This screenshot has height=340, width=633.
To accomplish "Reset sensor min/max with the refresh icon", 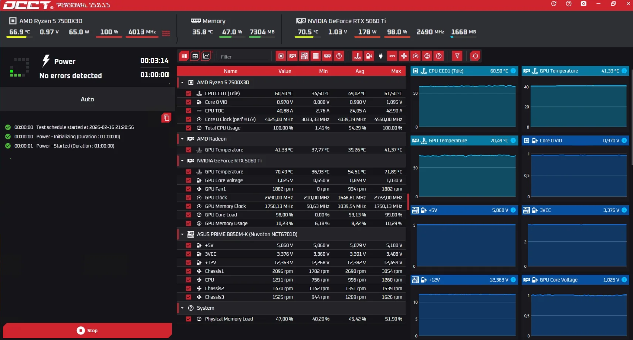I will 475,56.
